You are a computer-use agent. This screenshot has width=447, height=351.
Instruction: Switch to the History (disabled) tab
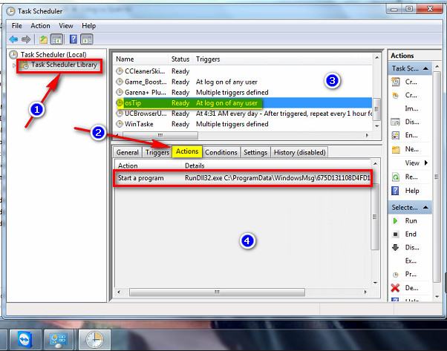298,152
